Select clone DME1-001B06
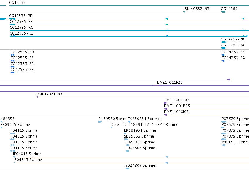 [x=177, y=106]
